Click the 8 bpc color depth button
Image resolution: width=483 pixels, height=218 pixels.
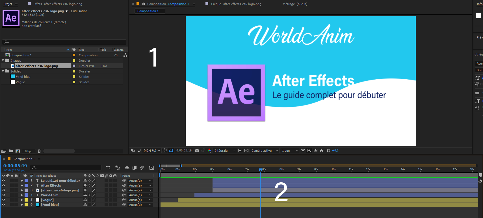tap(29, 151)
